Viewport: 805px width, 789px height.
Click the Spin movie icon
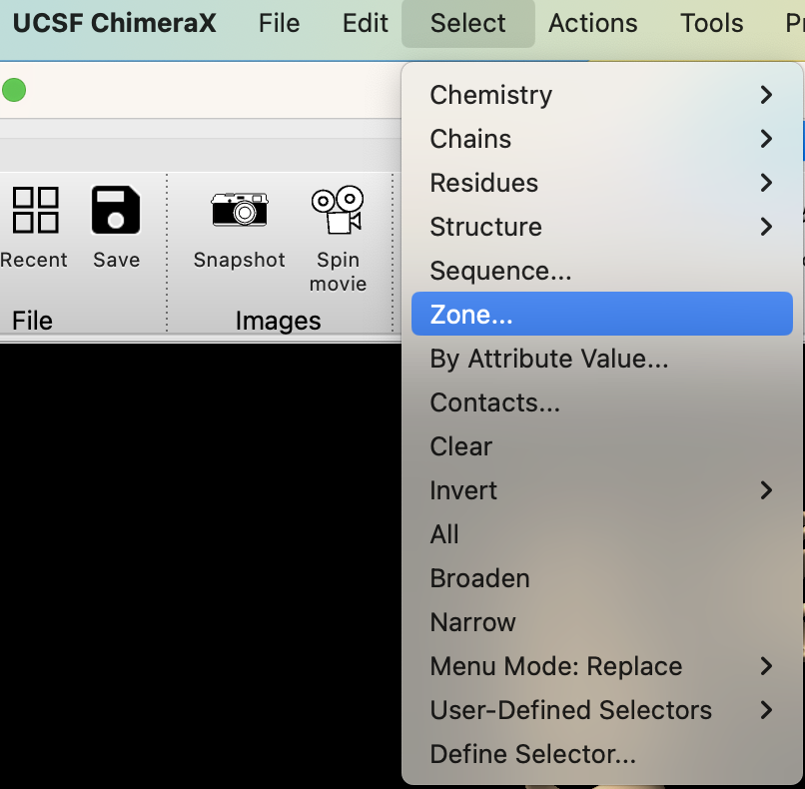point(338,210)
